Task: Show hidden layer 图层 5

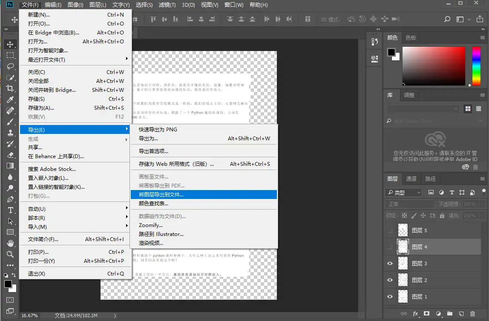Action: tap(389, 230)
